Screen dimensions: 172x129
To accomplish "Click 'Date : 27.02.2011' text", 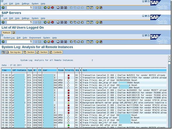I will click(x=12, y=65).
